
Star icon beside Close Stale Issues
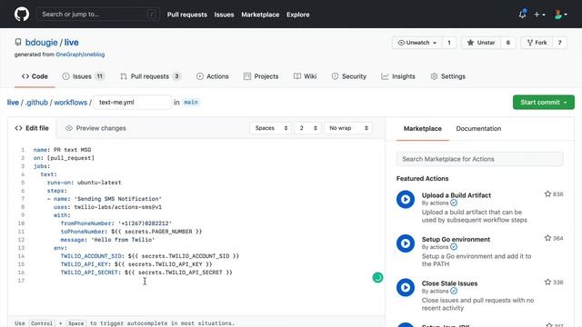click(x=547, y=282)
